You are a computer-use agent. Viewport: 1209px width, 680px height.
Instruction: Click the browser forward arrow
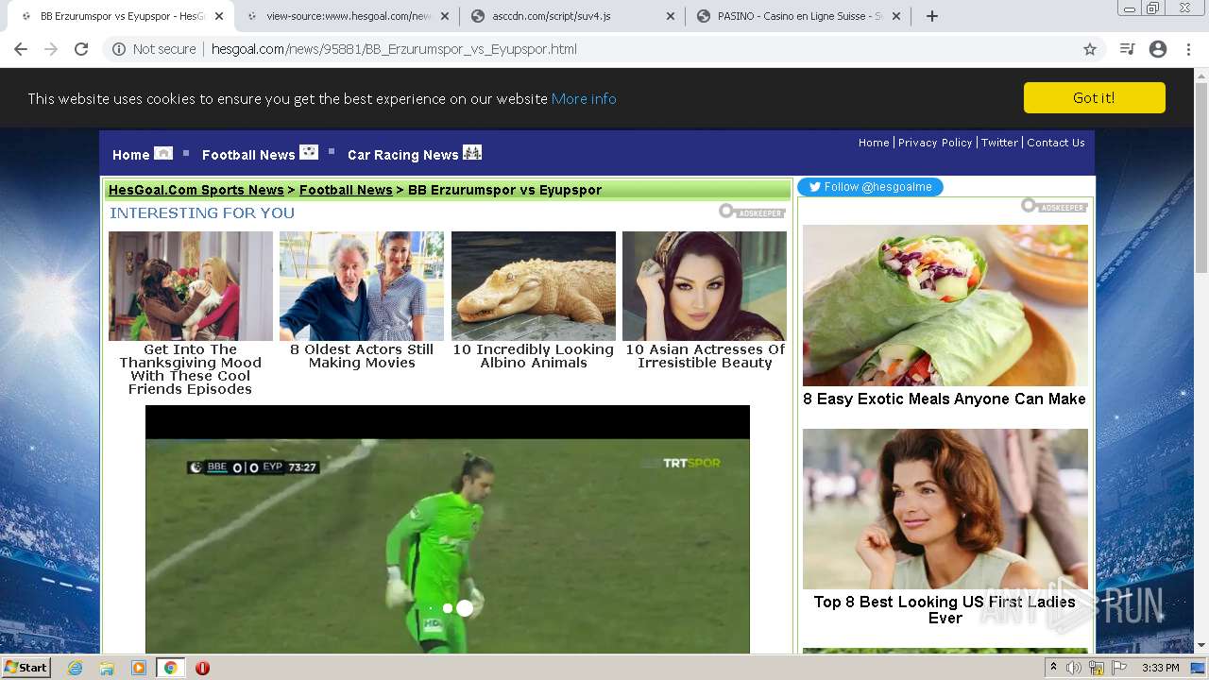click(x=51, y=49)
